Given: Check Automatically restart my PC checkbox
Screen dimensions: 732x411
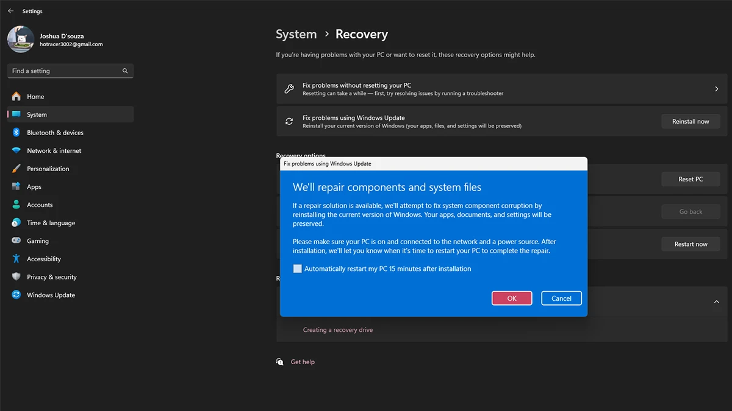Looking at the screenshot, I should (298, 269).
